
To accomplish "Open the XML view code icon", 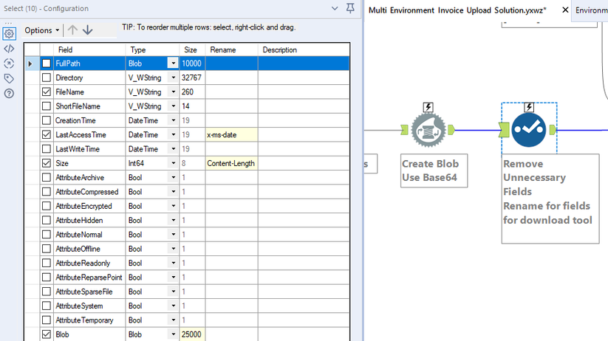I will (x=9, y=49).
